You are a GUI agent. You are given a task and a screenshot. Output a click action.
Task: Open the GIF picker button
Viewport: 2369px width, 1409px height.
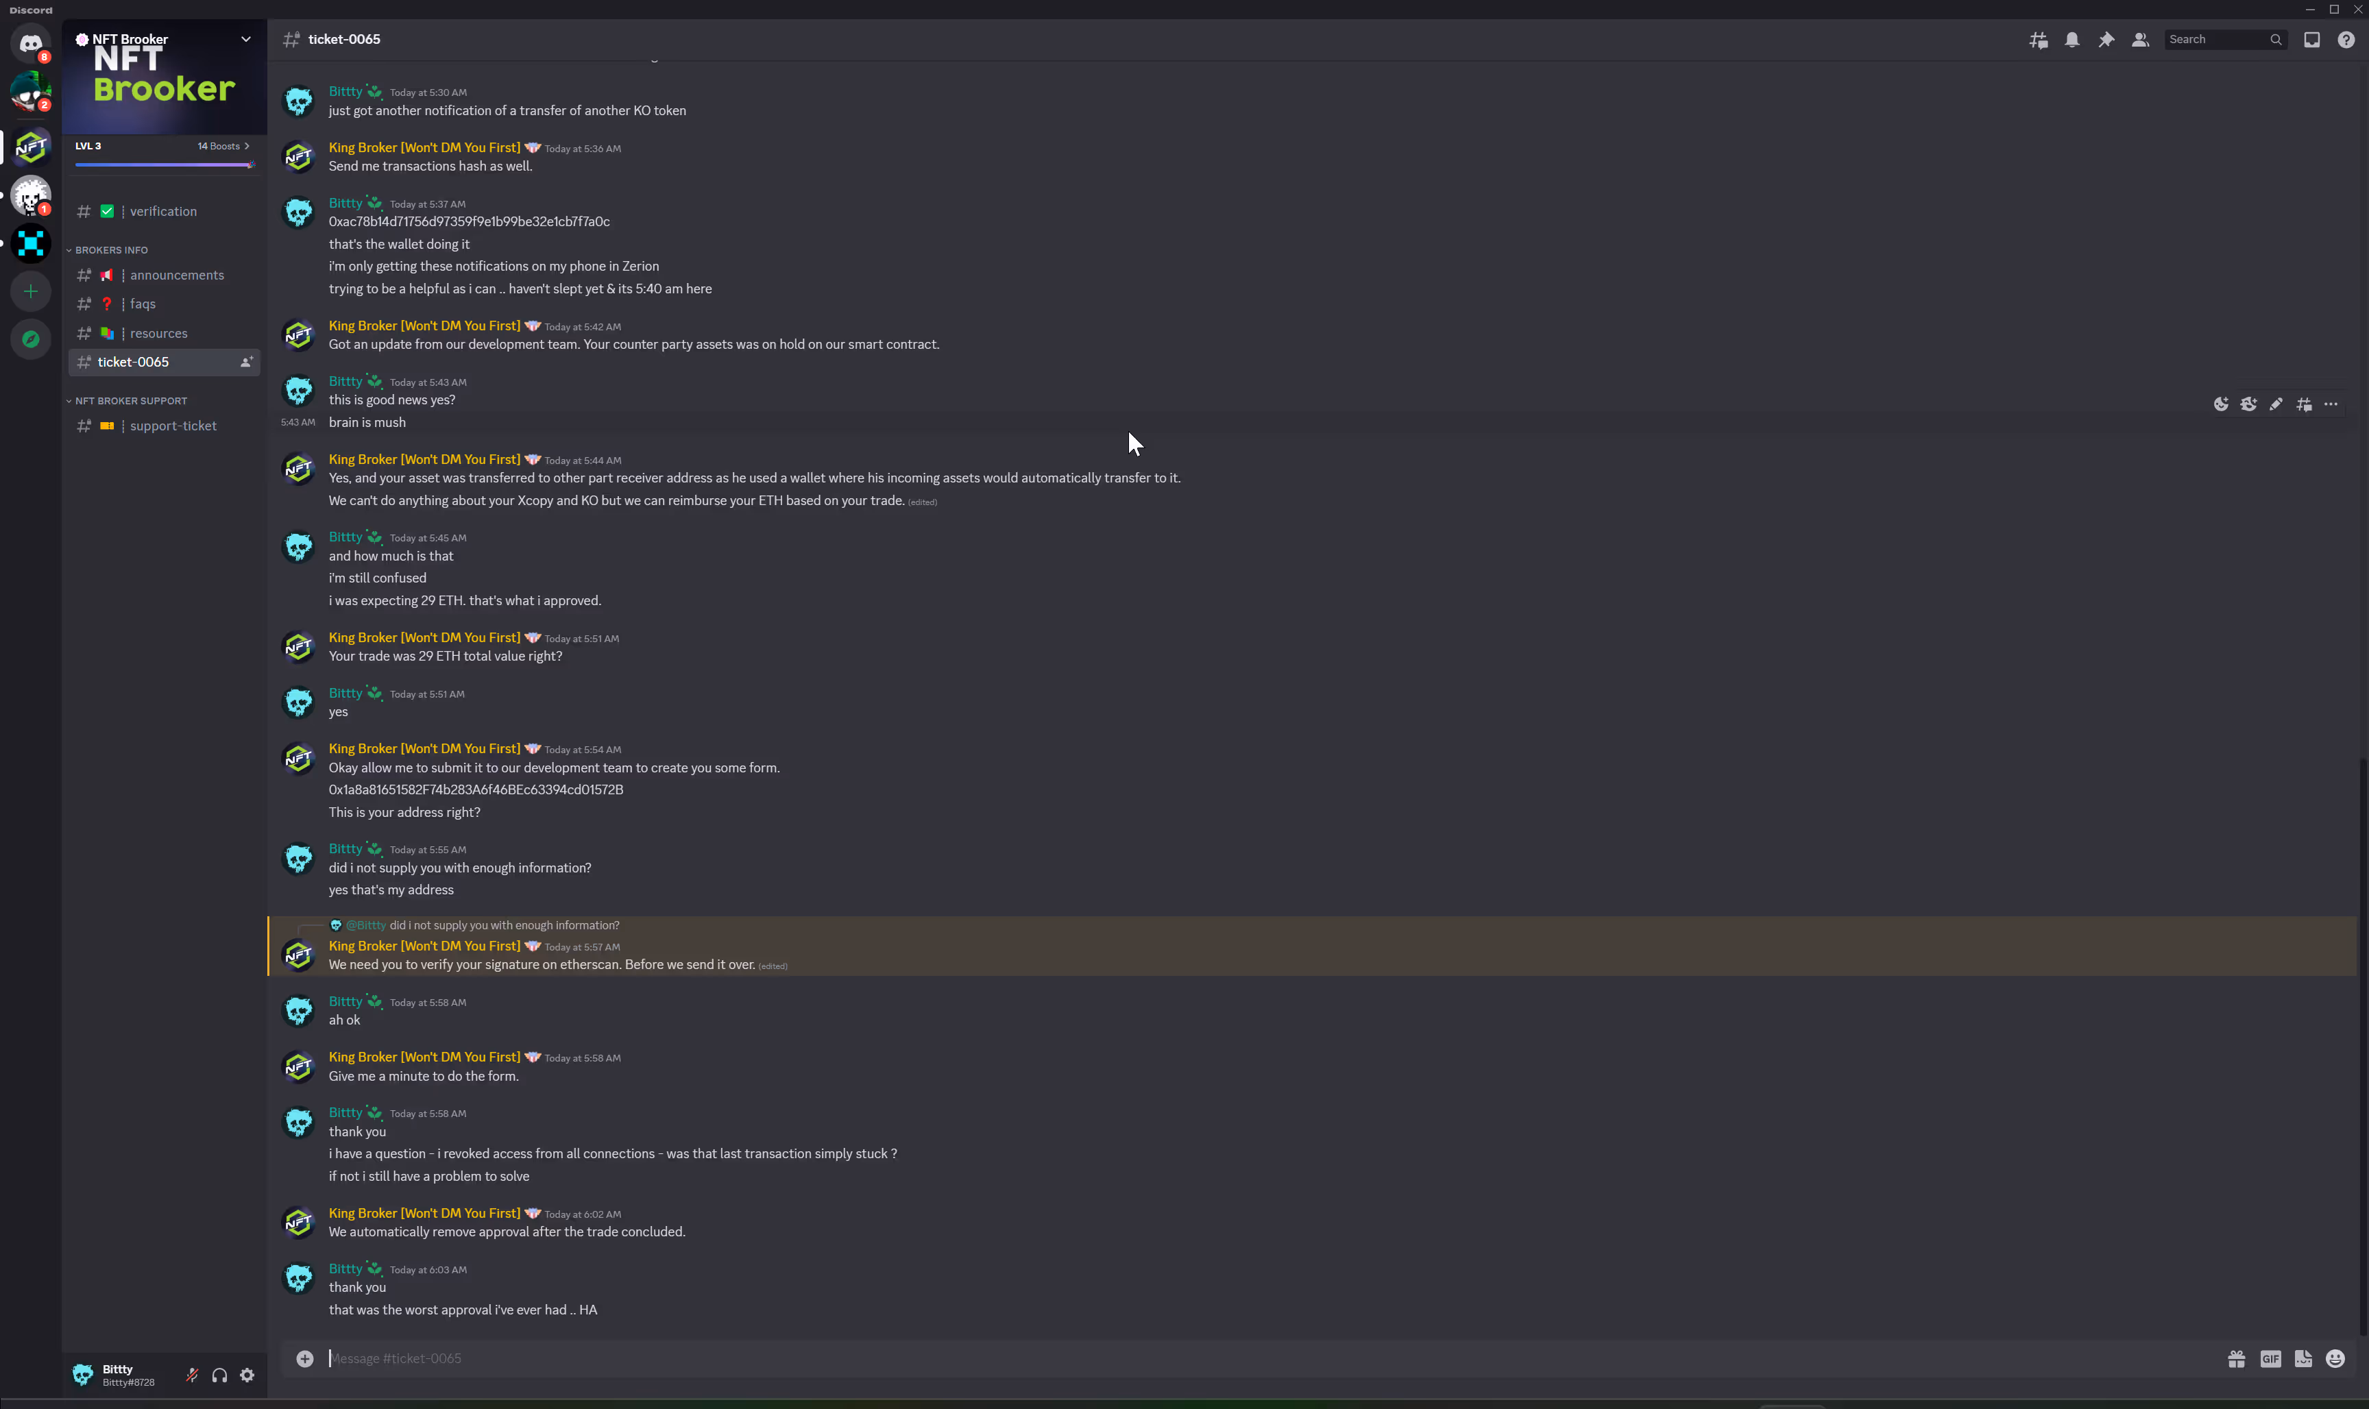pyautogui.click(x=2270, y=1359)
